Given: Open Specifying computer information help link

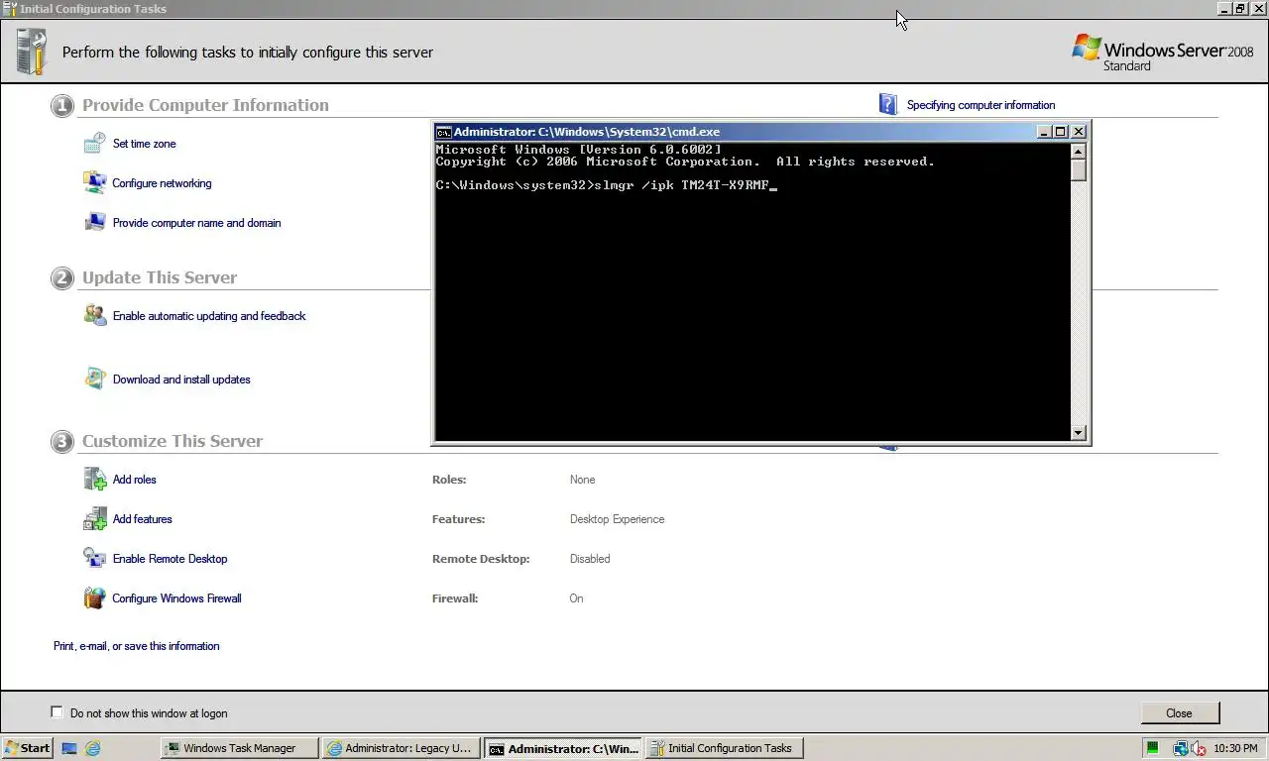Looking at the screenshot, I should click(981, 105).
